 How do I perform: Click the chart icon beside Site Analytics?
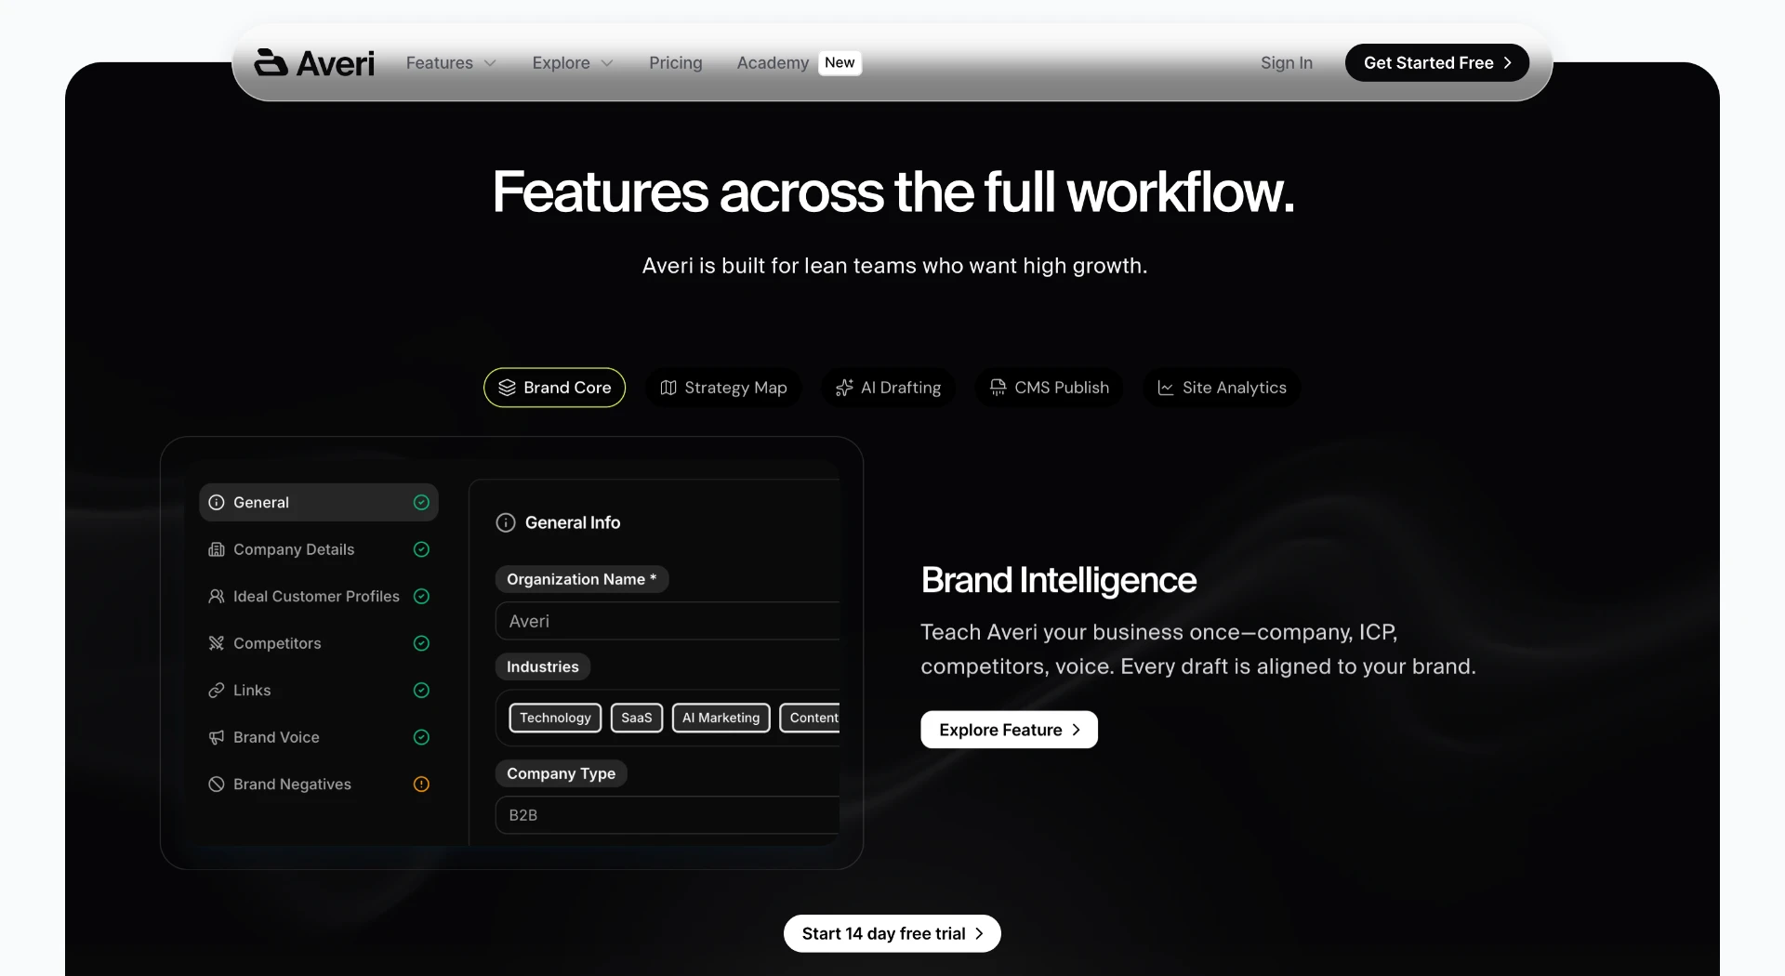[x=1166, y=388]
